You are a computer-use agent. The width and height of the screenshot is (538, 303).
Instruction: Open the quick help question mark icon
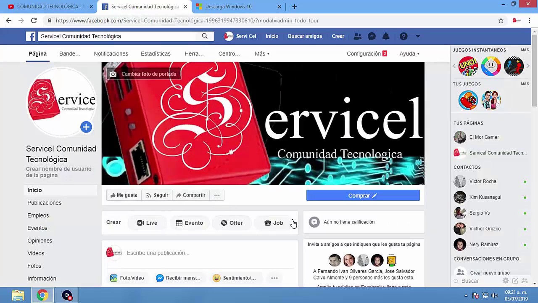[x=403, y=36]
